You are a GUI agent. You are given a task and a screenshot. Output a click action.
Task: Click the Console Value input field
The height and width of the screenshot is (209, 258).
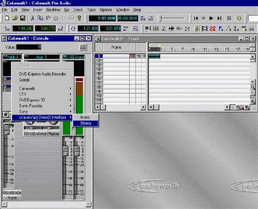pyautogui.click(x=29, y=47)
